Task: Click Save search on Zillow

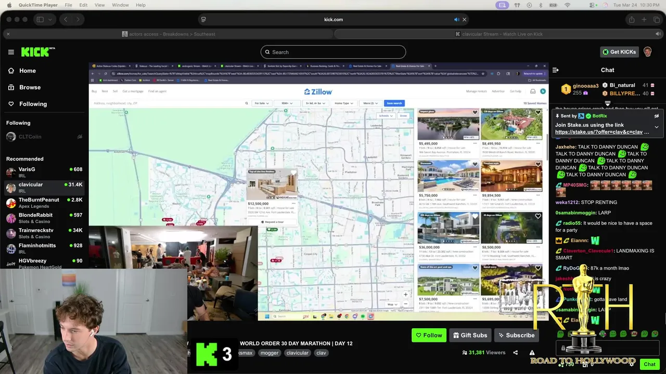Action: tap(394, 103)
